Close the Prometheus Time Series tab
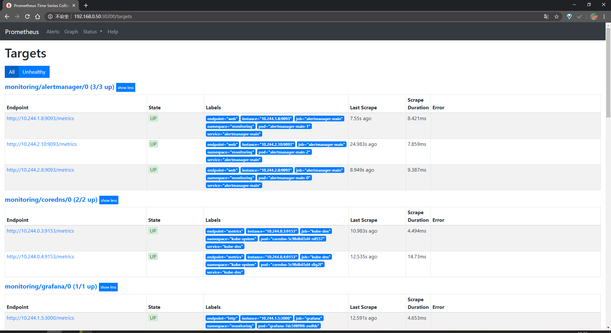Screen dimensions: 611x333 (74, 5)
